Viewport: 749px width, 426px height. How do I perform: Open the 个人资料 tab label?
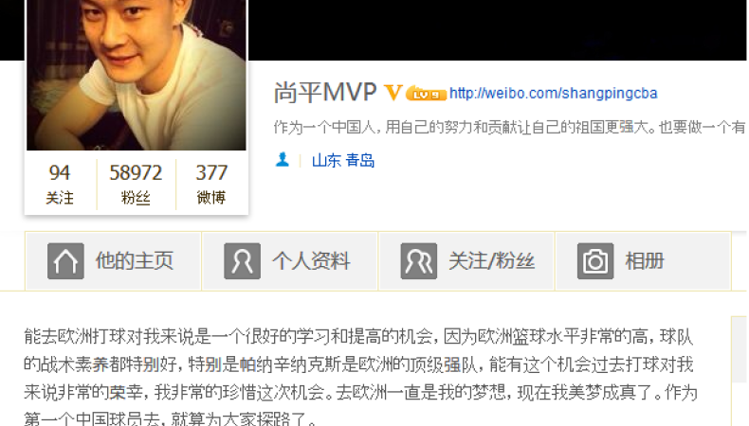pos(311,261)
